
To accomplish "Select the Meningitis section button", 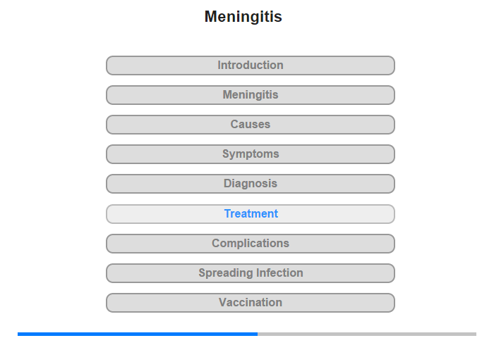I will click(251, 95).
